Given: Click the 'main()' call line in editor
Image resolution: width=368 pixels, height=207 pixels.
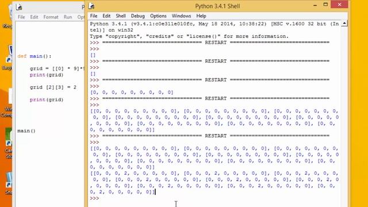Looking at the screenshot, I should point(26,131).
